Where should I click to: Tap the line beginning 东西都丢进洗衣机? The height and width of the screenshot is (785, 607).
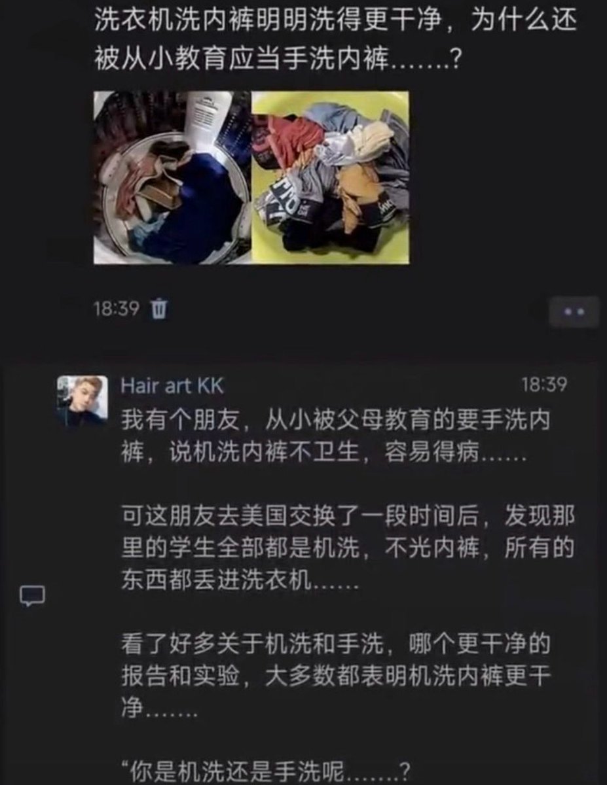239,582
